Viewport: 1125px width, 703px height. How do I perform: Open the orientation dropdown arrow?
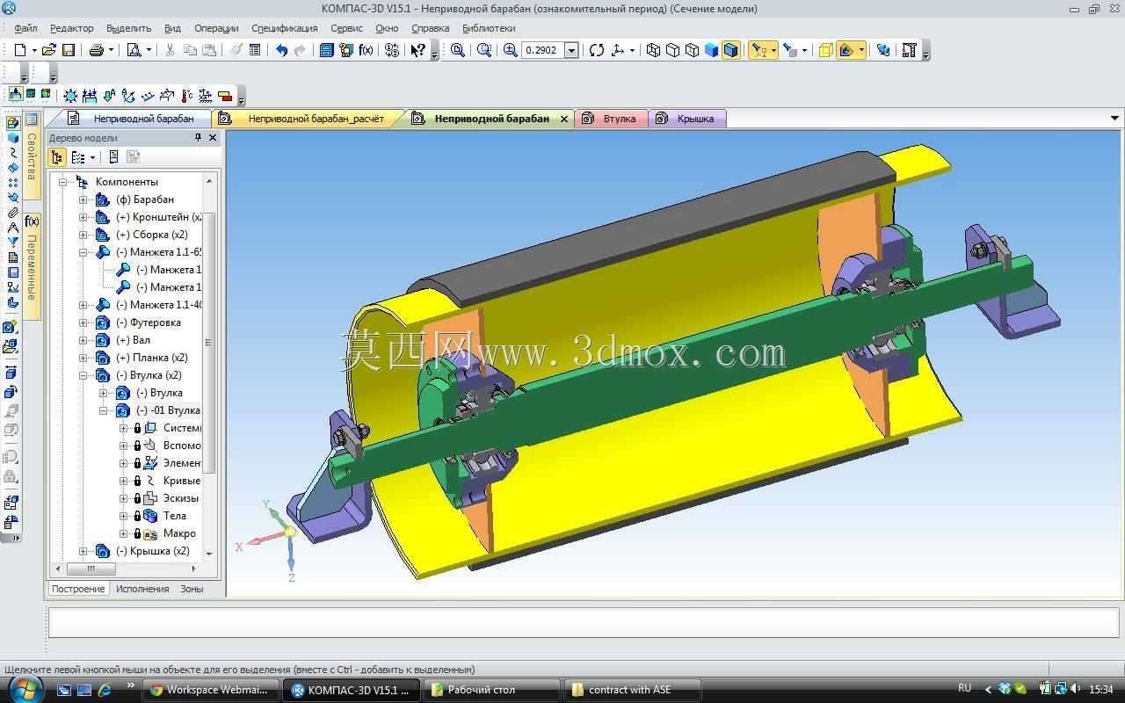coord(632,50)
